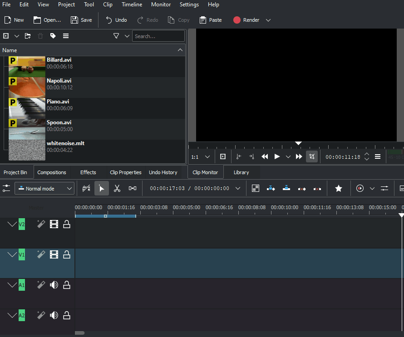The height and width of the screenshot is (337, 404).
Task: Click the timeline playhead marker
Action: 401,215
